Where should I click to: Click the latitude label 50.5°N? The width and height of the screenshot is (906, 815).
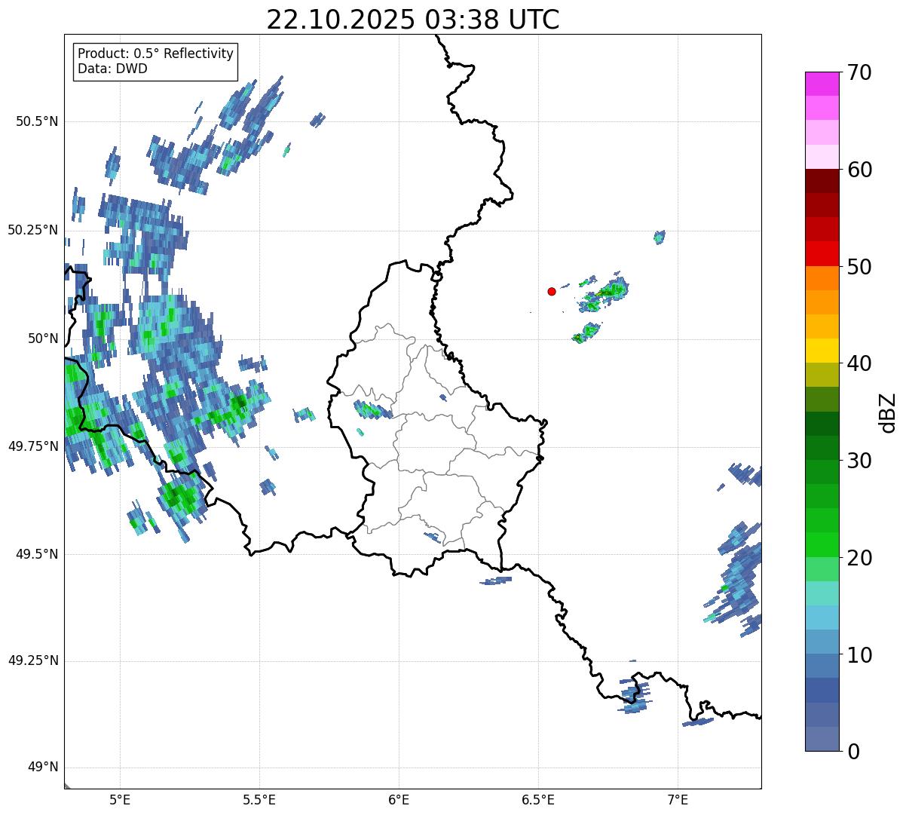pos(37,121)
